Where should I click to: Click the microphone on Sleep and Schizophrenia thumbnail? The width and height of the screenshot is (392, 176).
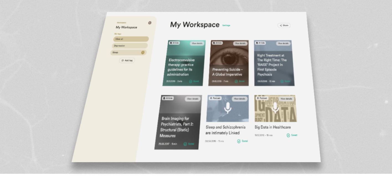(x=228, y=108)
